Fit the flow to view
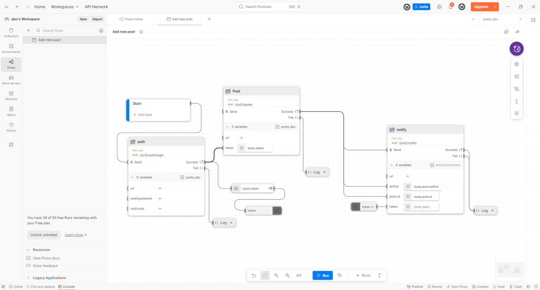Viewport: 540px width, 290px height. pos(299,275)
